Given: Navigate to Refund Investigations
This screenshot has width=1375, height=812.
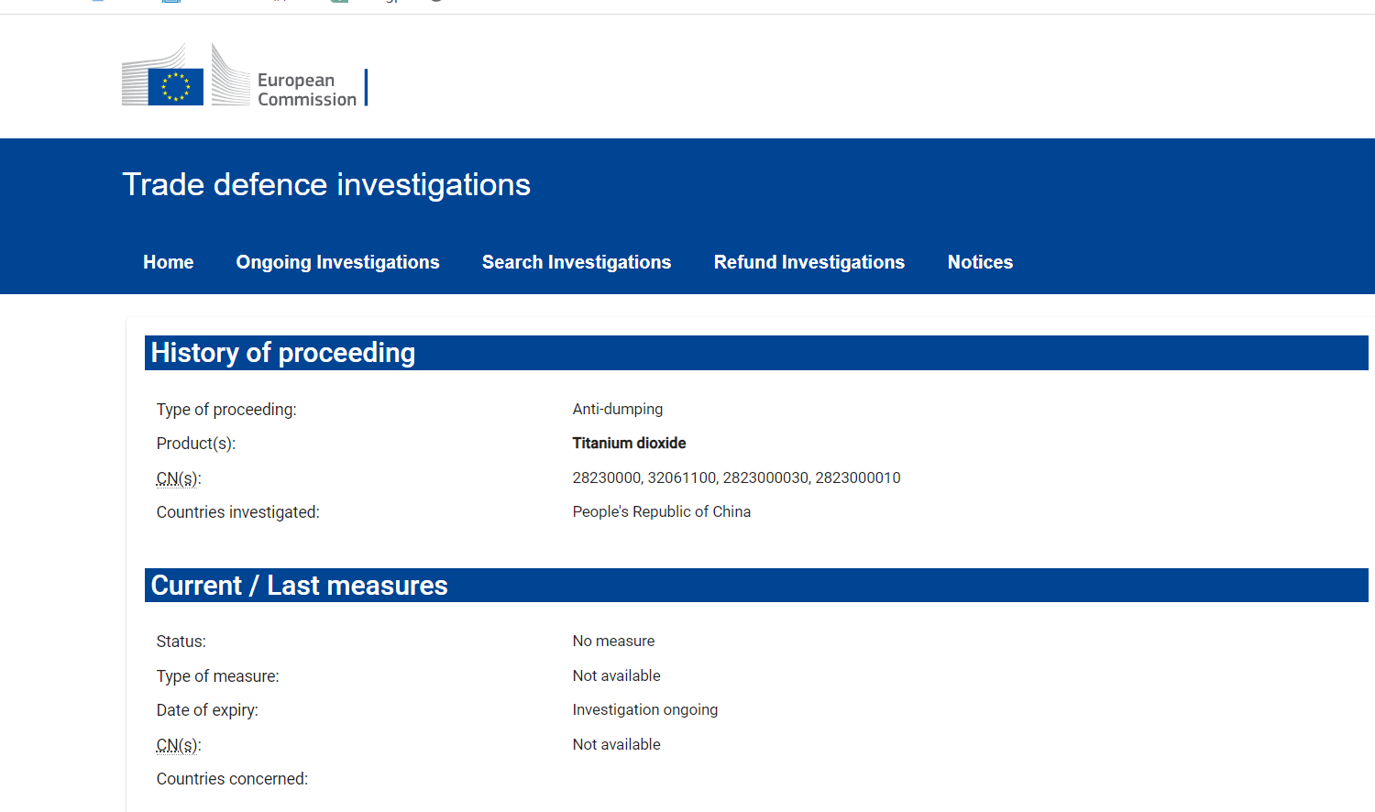Looking at the screenshot, I should tap(808, 262).
